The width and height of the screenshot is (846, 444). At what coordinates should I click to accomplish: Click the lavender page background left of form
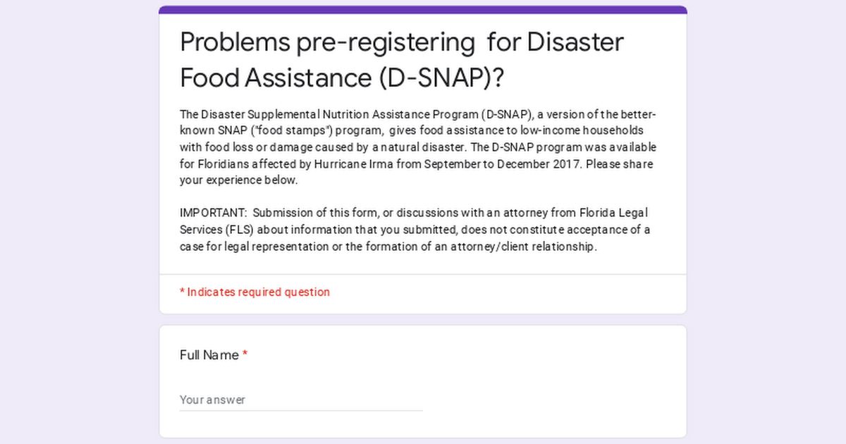tap(79, 222)
